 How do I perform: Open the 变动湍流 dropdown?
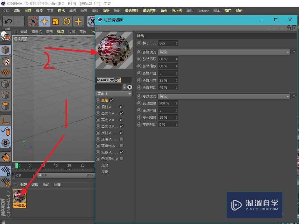(x=224, y=96)
